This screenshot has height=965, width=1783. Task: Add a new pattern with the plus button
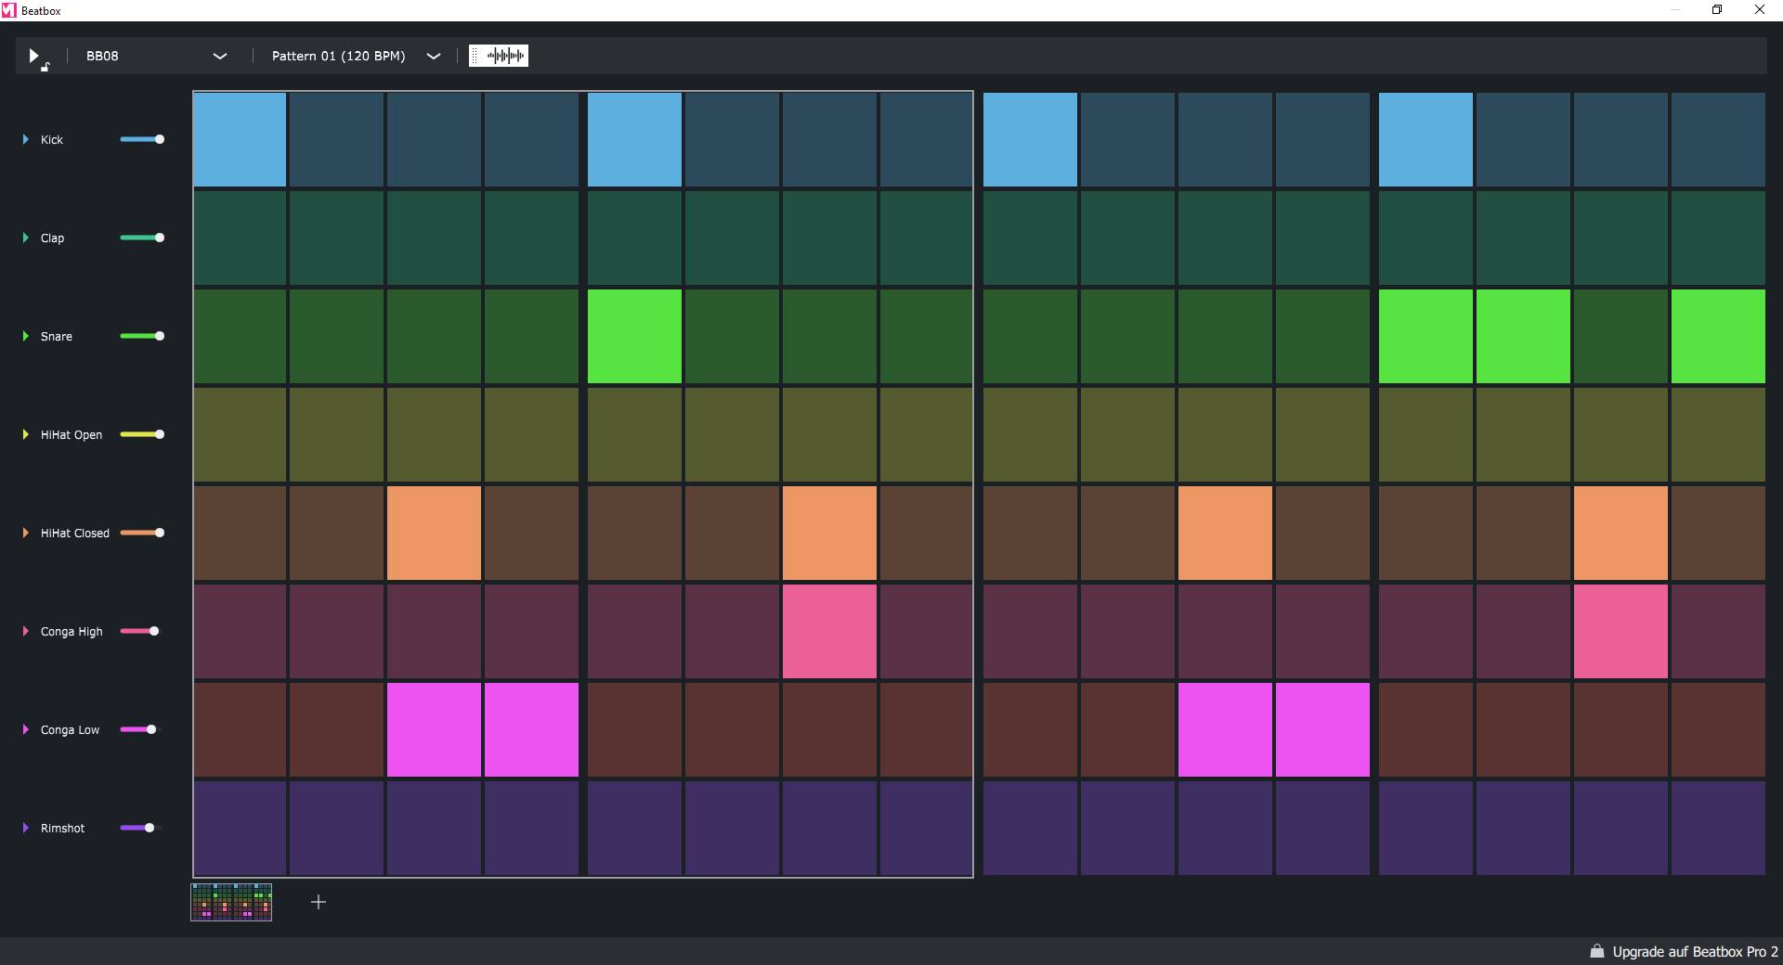point(319,902)
